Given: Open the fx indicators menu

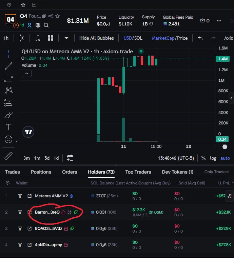Looking at the screenshot, I should 38,38.
